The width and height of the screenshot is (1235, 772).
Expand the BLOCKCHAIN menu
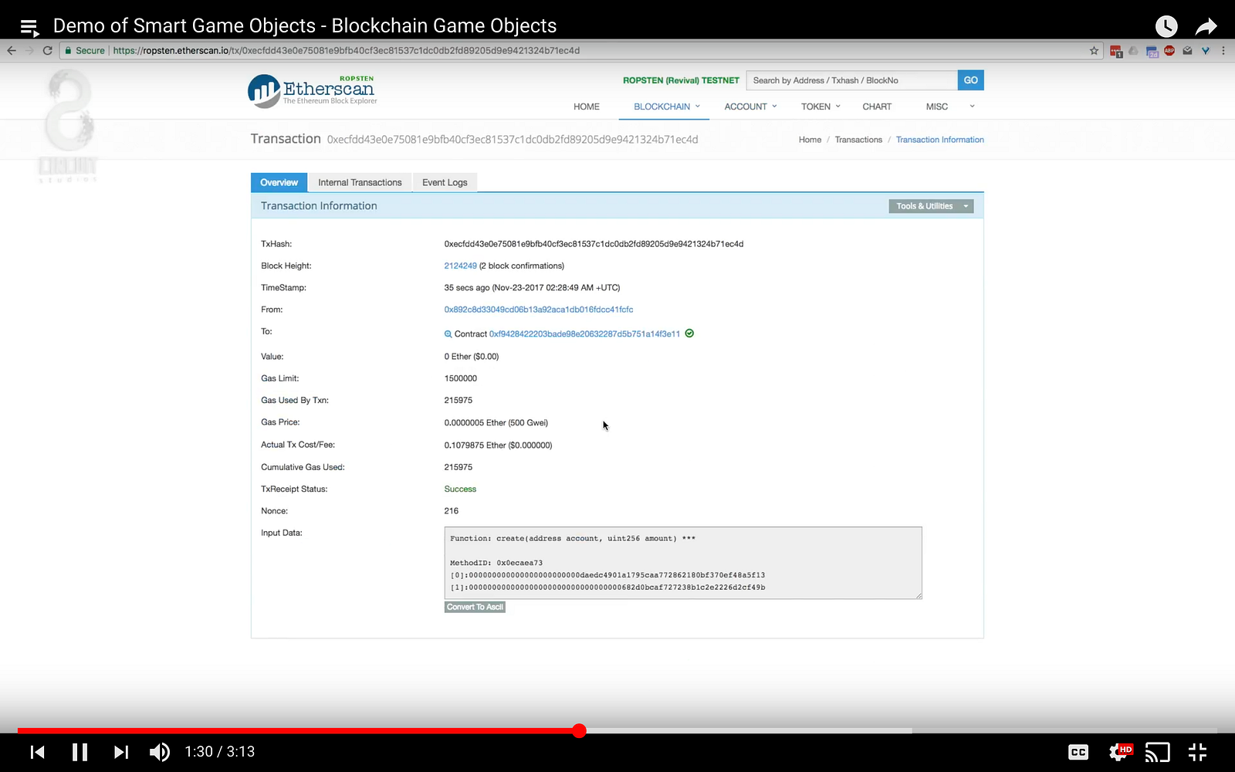(666, 107)
